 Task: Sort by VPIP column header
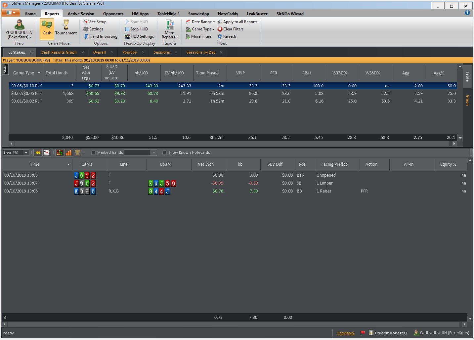click(x=240, y=73)
